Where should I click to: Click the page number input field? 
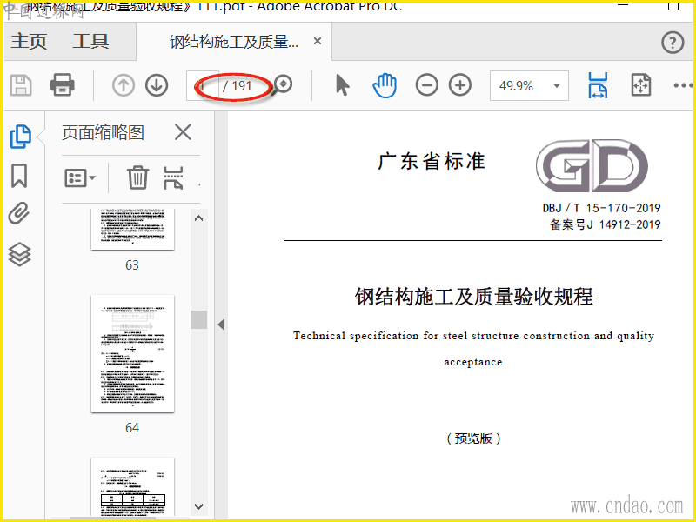coord(203,85)
